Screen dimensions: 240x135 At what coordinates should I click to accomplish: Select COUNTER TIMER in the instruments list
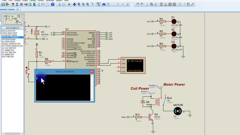coord(9,35)
